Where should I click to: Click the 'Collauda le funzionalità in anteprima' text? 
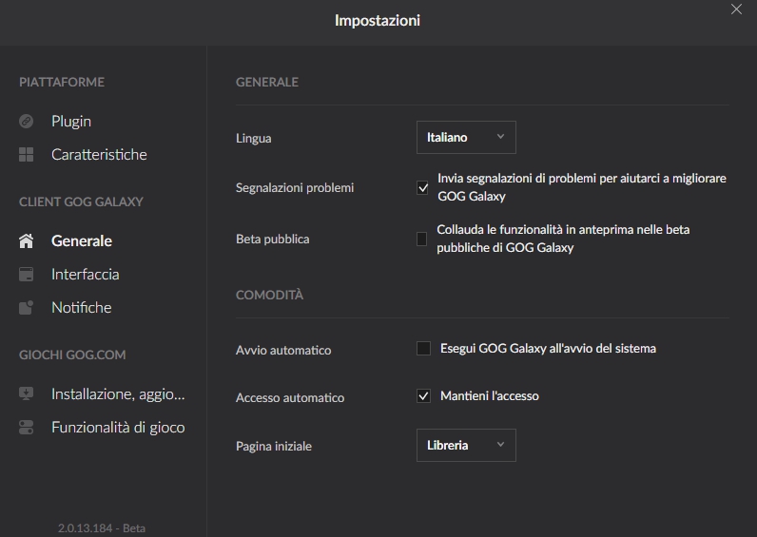tap(563, 239)
